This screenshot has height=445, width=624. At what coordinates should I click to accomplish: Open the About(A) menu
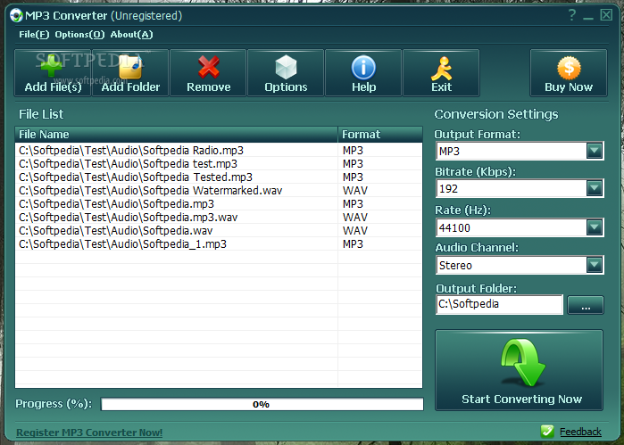tap(131, 35)
